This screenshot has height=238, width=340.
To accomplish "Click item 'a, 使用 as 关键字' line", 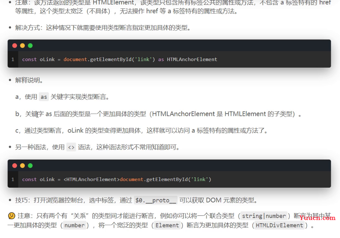I will (63, 97).
